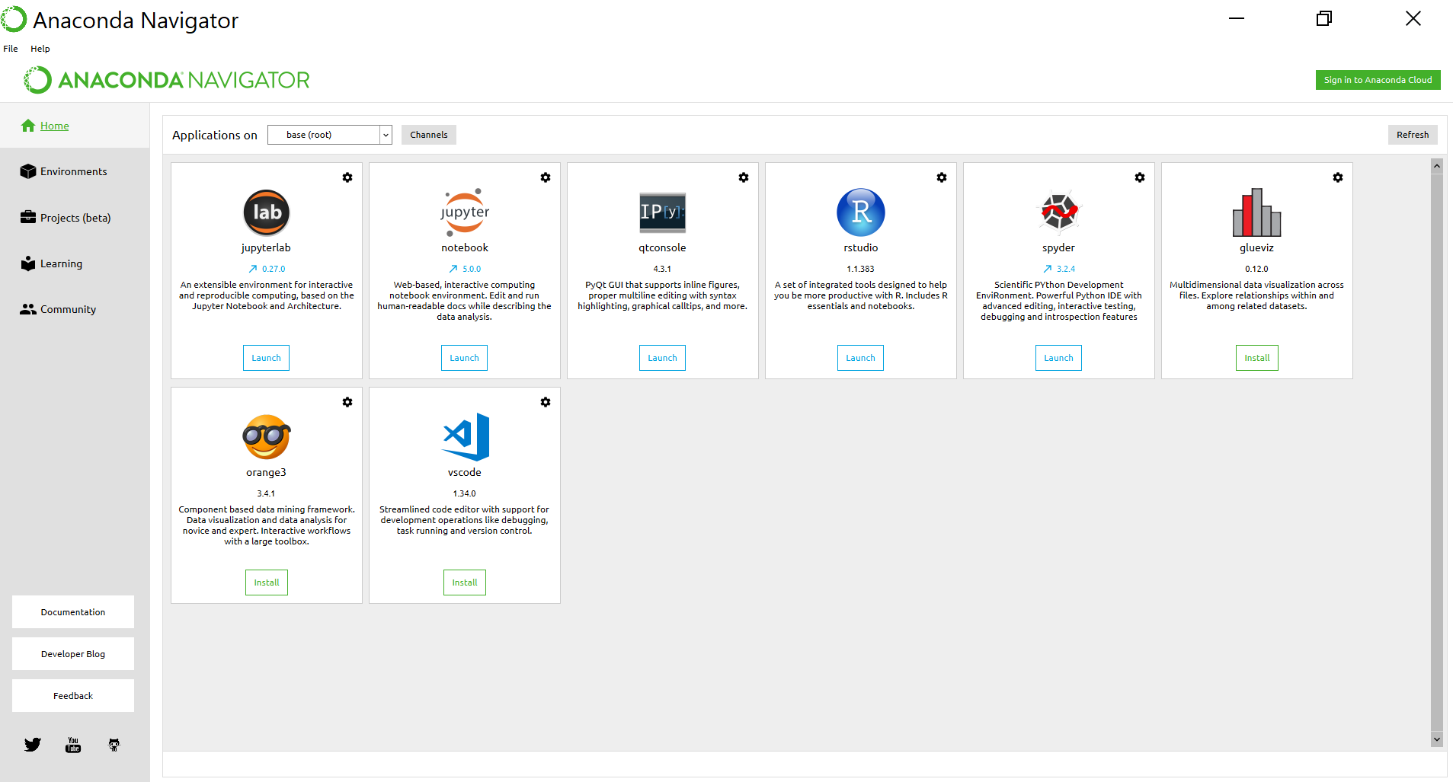Open the File menu
This screenshot has height=782, width=1453.
pos(11,49)
